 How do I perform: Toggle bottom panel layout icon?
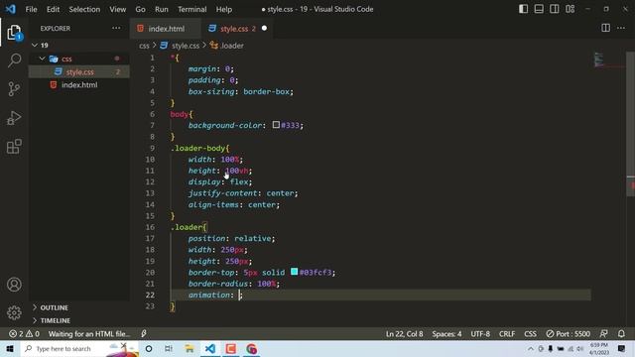point(539,9)
